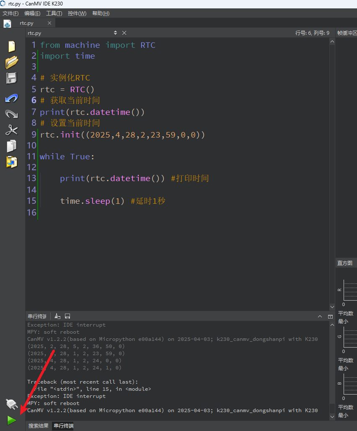The height and width of the screenshot is (431, 357).
Task: Switch to the 搜索结果 tab
Action: coord(39,426)
